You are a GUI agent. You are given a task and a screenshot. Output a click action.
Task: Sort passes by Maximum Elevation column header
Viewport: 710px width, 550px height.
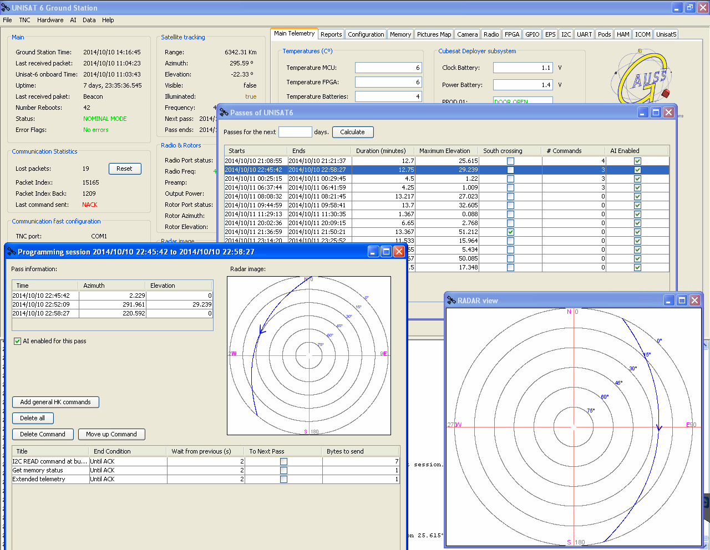444,151
